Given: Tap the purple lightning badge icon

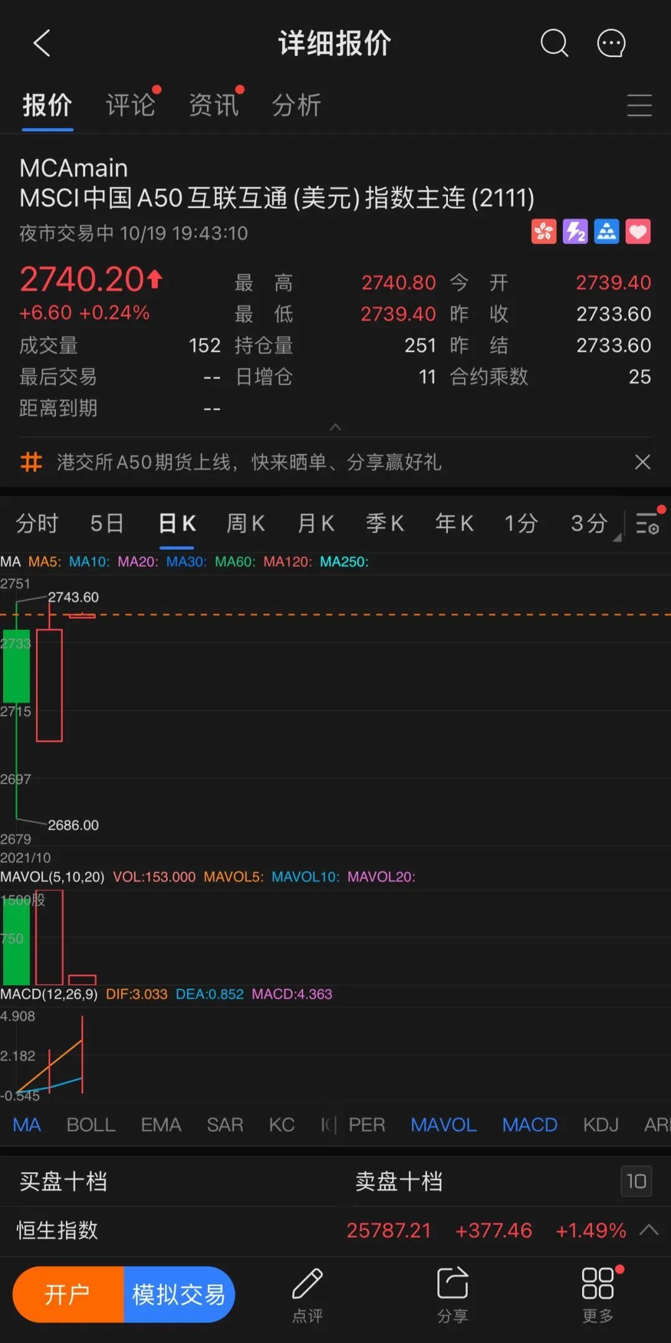Looking at the screenshot, I should pyautogui.click(x=575, y=232).
